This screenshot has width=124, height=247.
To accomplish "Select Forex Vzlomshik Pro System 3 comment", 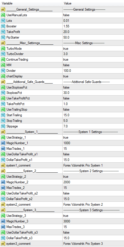I will click(x=83, y=244).
